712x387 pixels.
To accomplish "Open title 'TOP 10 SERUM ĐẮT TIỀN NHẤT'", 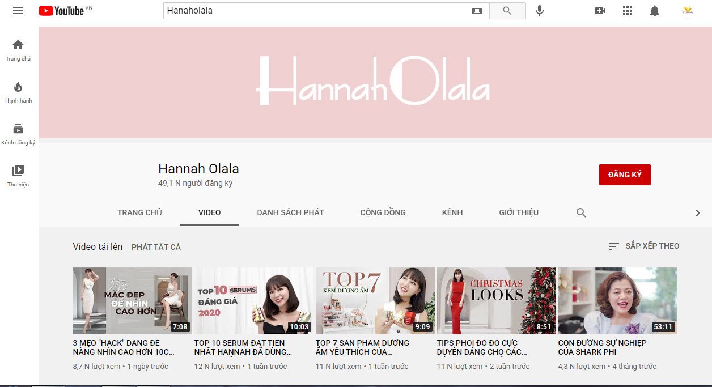I will [x=243, y=347].
